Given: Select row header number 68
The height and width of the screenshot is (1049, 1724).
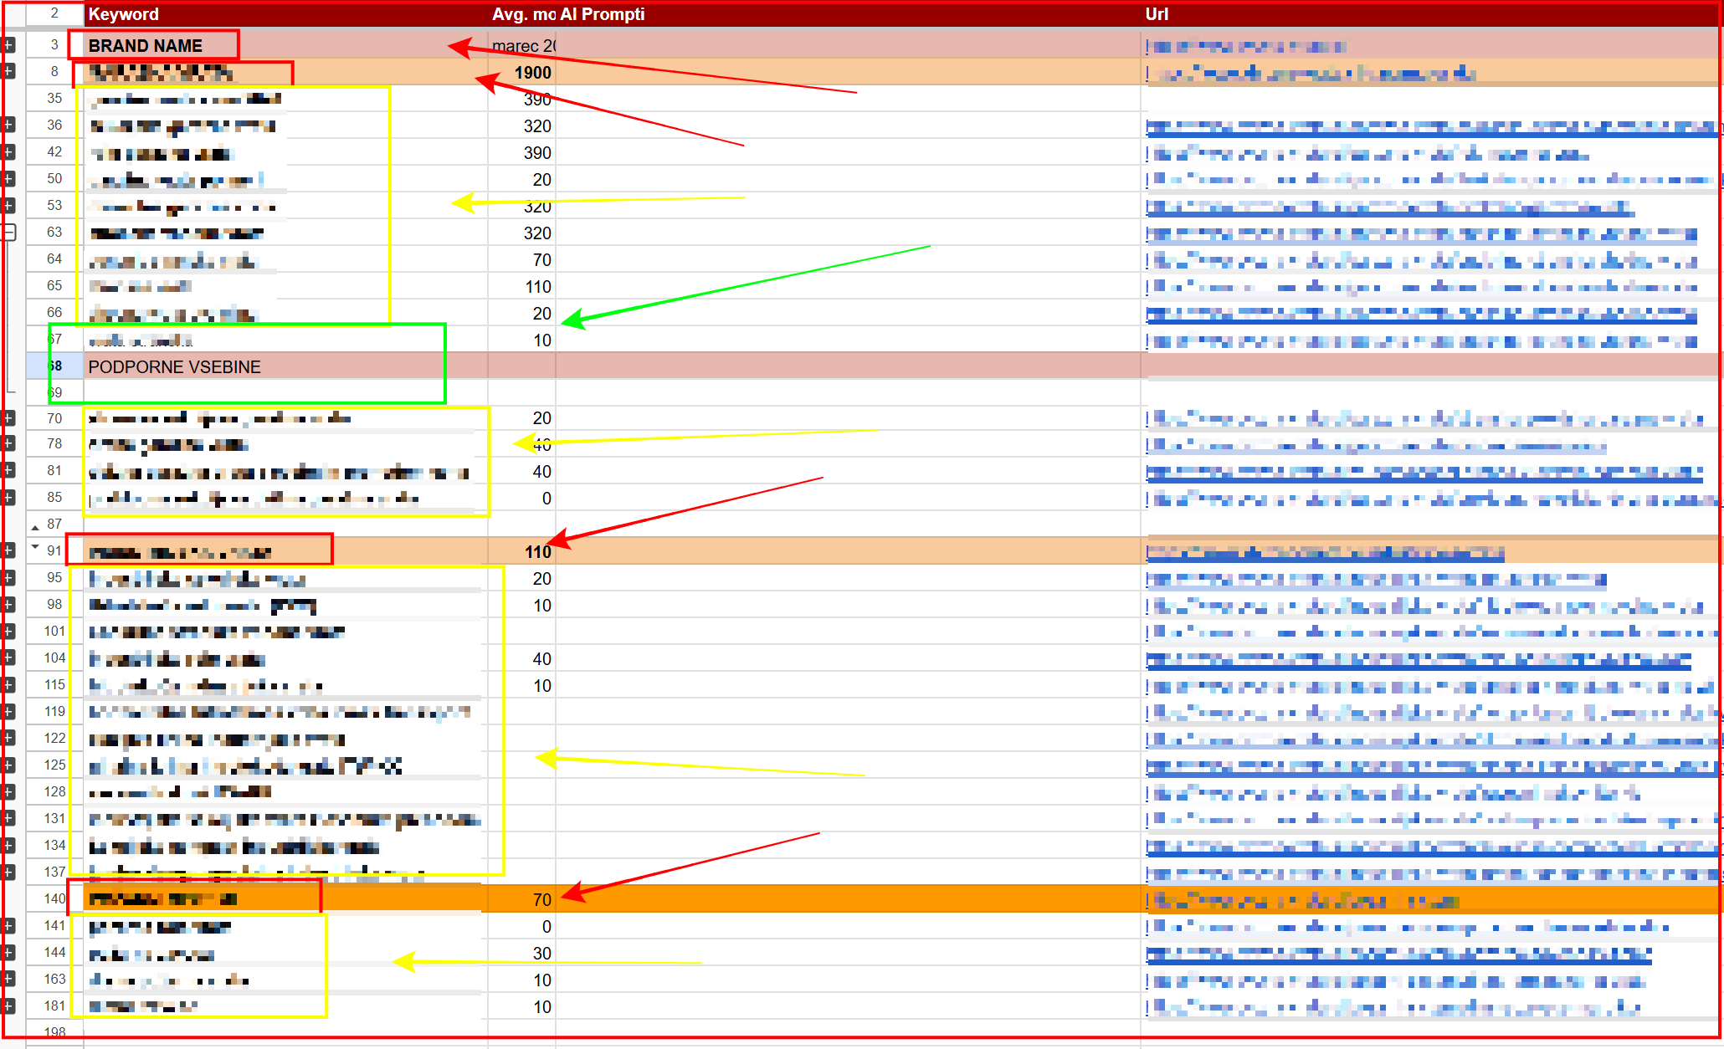Looking at the screenshot, I should coord(55,366).
